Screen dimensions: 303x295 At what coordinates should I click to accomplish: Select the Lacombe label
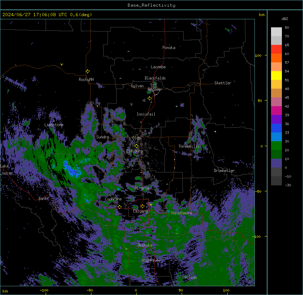(158, 67)
